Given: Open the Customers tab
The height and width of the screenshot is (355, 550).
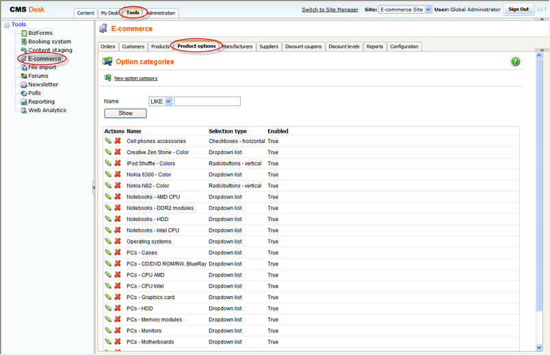Looking at the screenshot, I should tap(133, 47).
